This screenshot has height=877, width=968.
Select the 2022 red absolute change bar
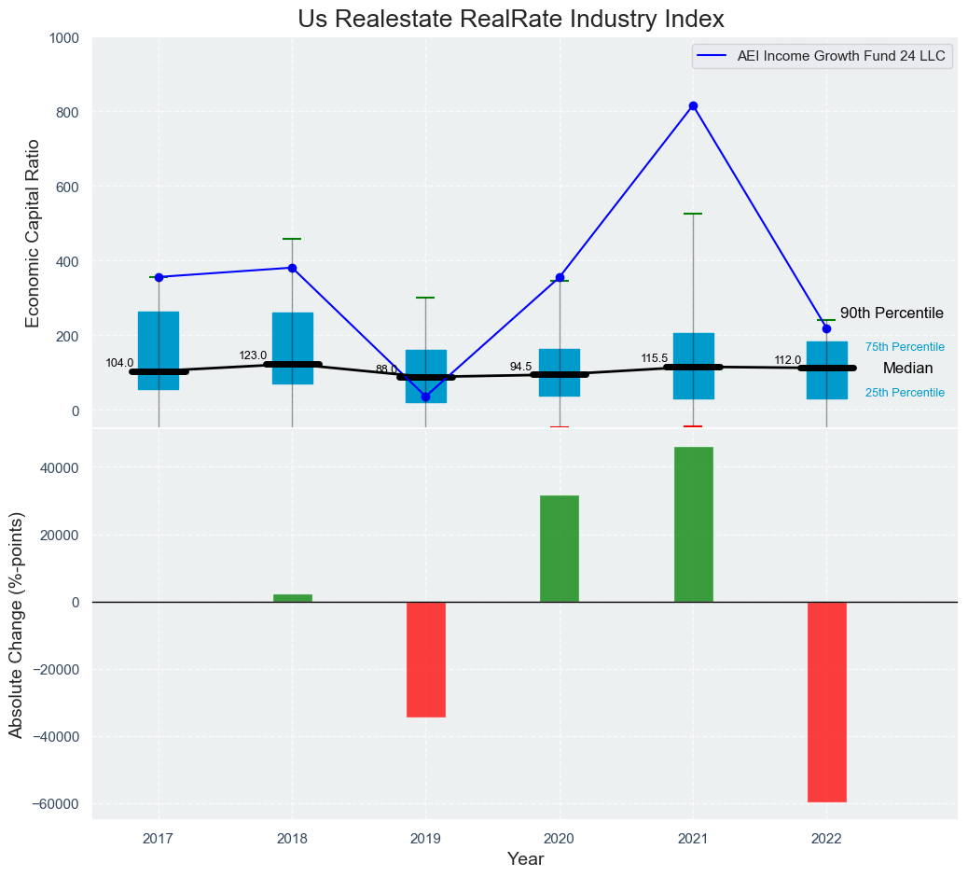tap(826, 702)
